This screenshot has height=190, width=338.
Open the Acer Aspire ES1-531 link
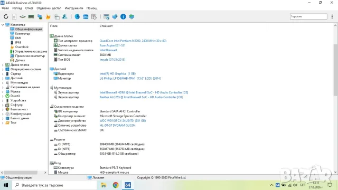click(112, 45)
